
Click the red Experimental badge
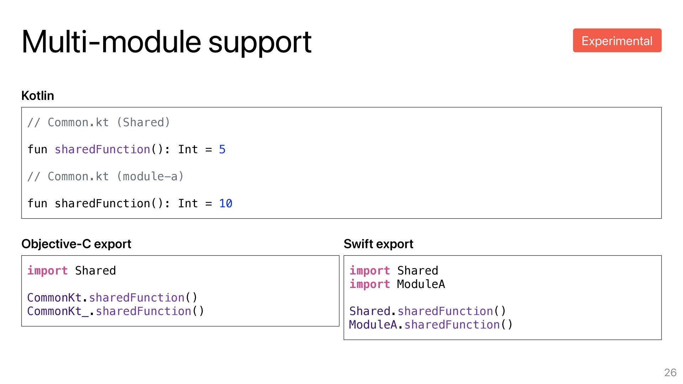point(617,41)
